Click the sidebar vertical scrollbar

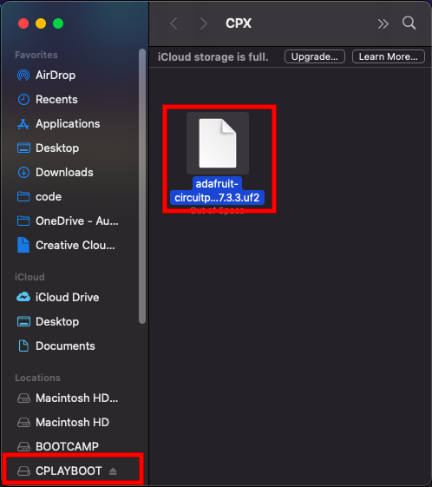click(x=142, y=187)
